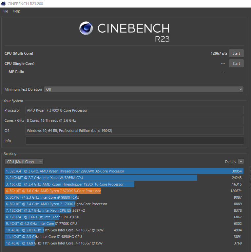Select the orange Ryzen 7 3700X ranking row
Screen dimensions: 251x252
click(x=124, y=191)
